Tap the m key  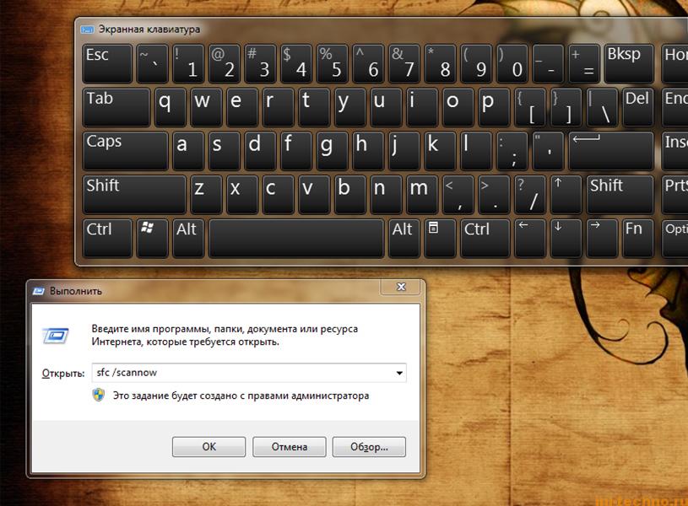coord(422,194)
